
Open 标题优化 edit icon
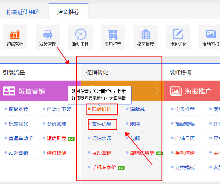point(178,34)
